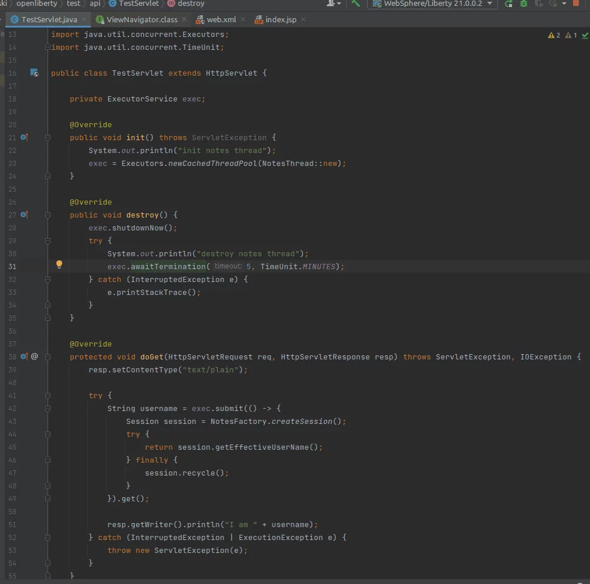Click the green Run/rerun server icon

point(508,4)
